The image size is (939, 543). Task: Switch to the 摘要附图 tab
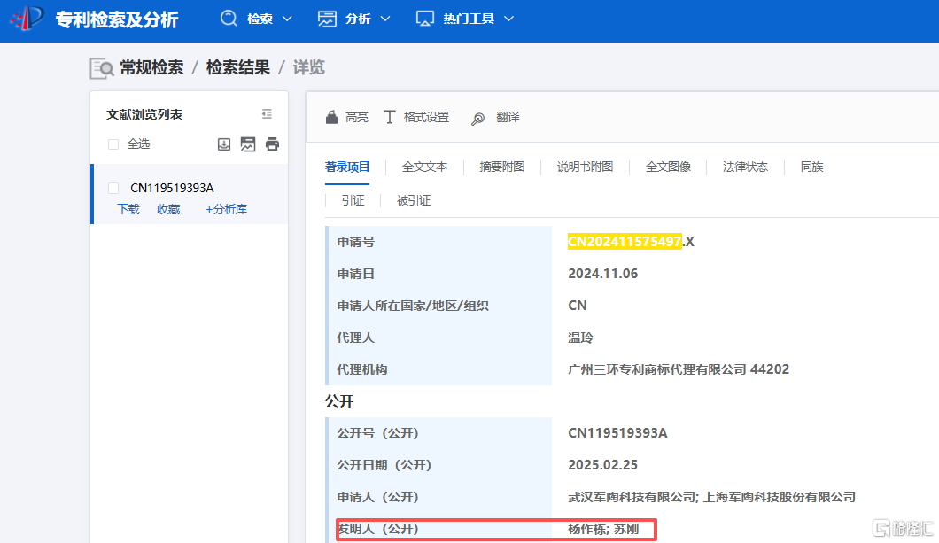502,167
